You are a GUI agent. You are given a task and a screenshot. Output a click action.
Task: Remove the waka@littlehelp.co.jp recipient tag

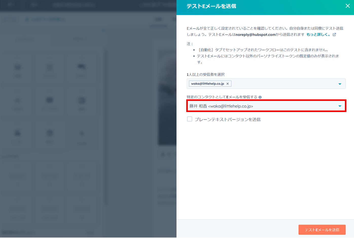(x=228, y=84)
